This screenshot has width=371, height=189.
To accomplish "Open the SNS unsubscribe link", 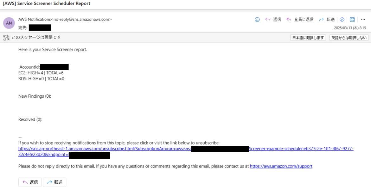I will pyautogui.click(x=186, y=152).
